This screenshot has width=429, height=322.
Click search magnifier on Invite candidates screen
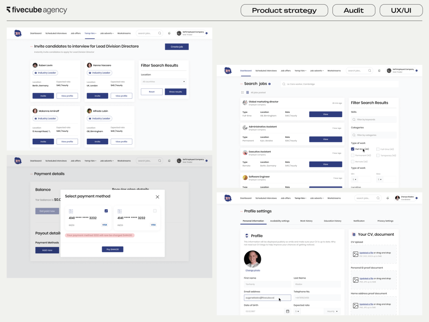tap(160, 33)
